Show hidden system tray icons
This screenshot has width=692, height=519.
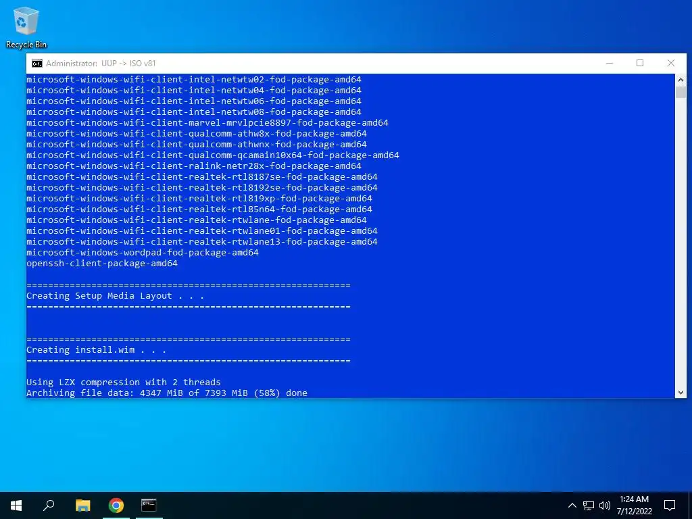[x=572, y=505]
